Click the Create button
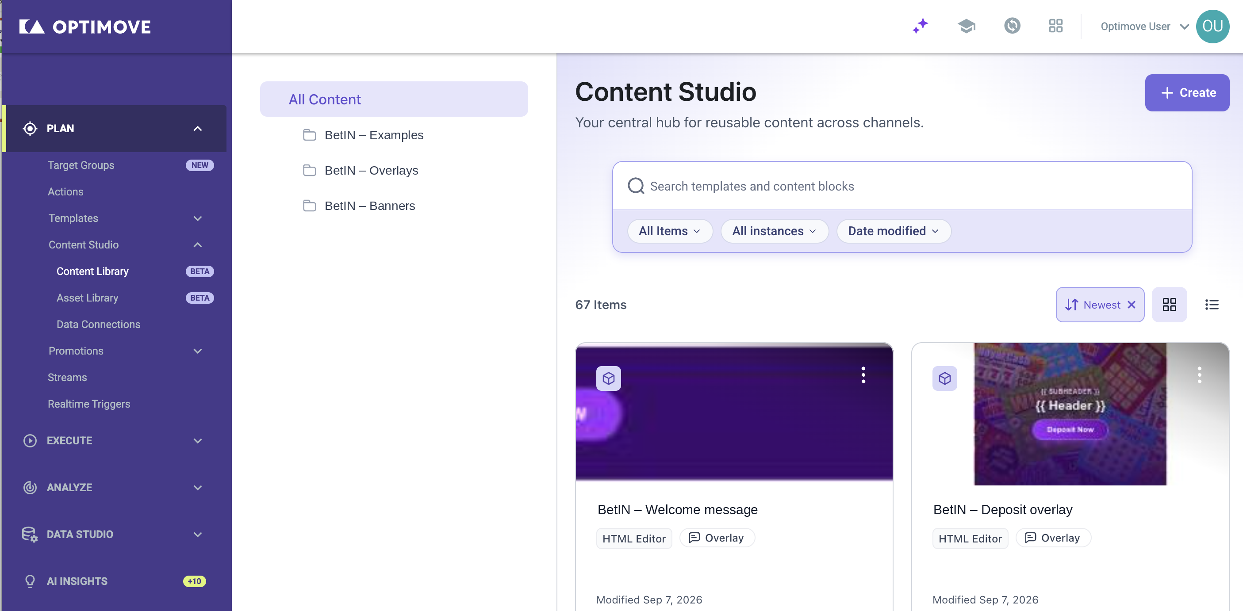The height and width of the screenshot is (611, 1243). pyautogui.click(x=1186, y=92)
